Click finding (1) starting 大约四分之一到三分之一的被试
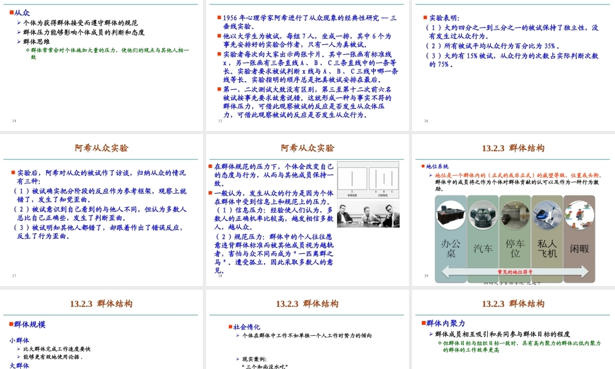The image size is (615, 369). (512, 32)
